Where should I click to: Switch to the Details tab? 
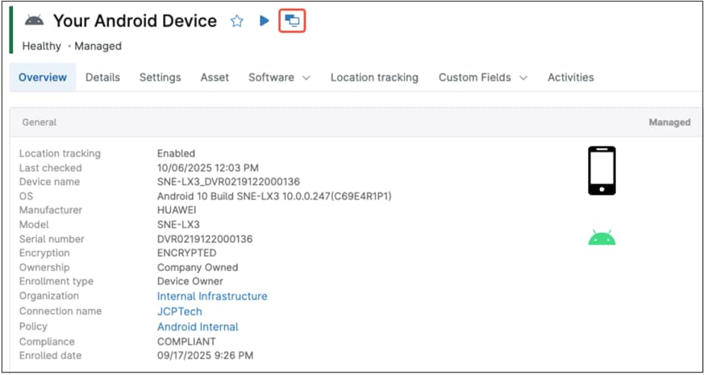coord(102,77)
